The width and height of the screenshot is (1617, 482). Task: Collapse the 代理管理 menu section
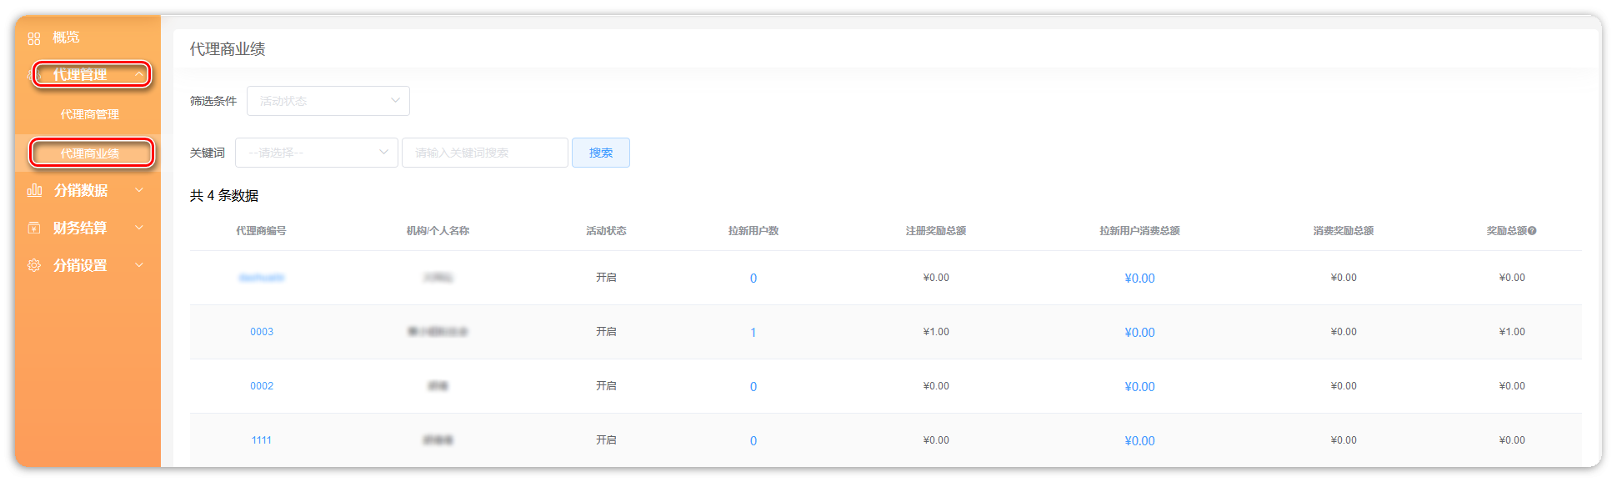tap(139, 75)
